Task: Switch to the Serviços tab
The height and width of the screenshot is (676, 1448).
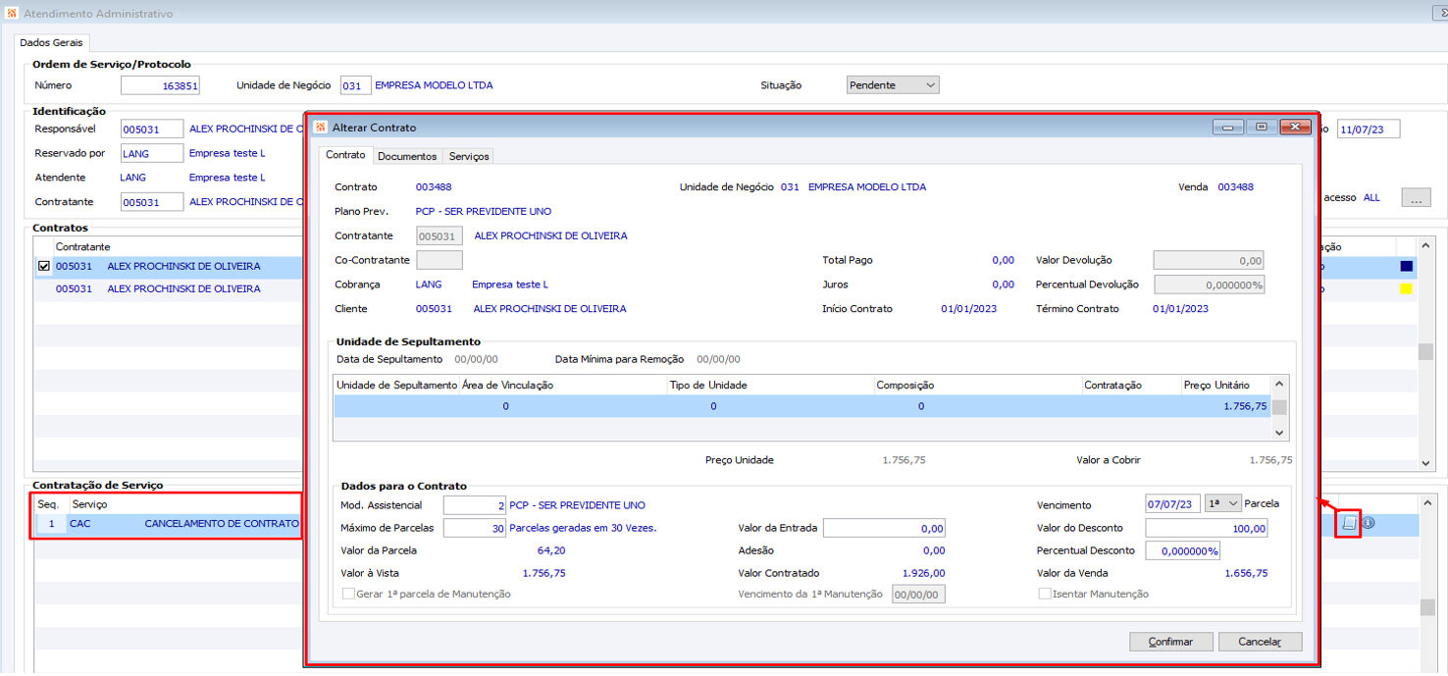Action: coord(468,156)
